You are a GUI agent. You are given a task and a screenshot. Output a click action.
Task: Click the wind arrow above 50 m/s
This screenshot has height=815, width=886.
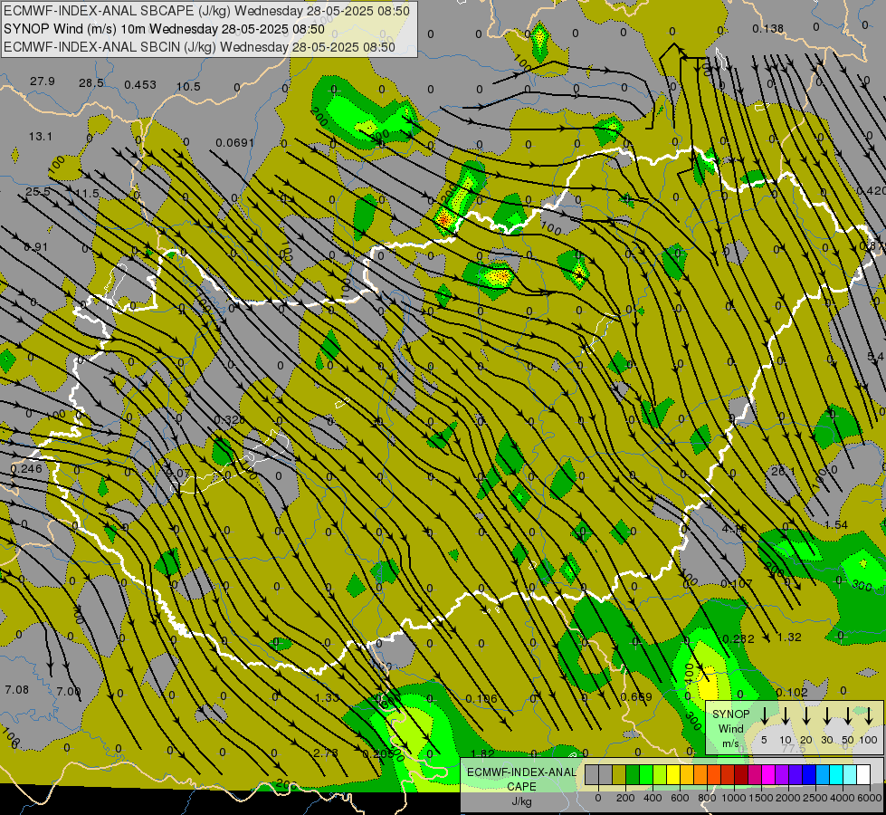click(x=848, y=715)
